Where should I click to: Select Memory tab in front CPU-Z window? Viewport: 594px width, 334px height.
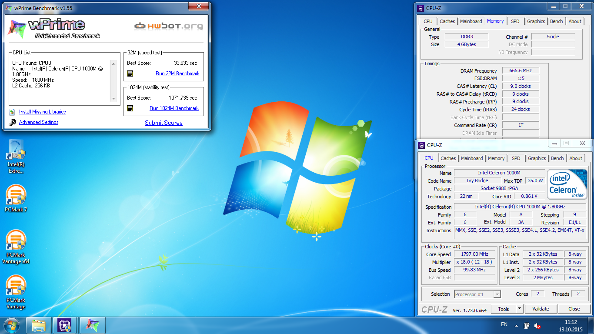click(496, 158)
